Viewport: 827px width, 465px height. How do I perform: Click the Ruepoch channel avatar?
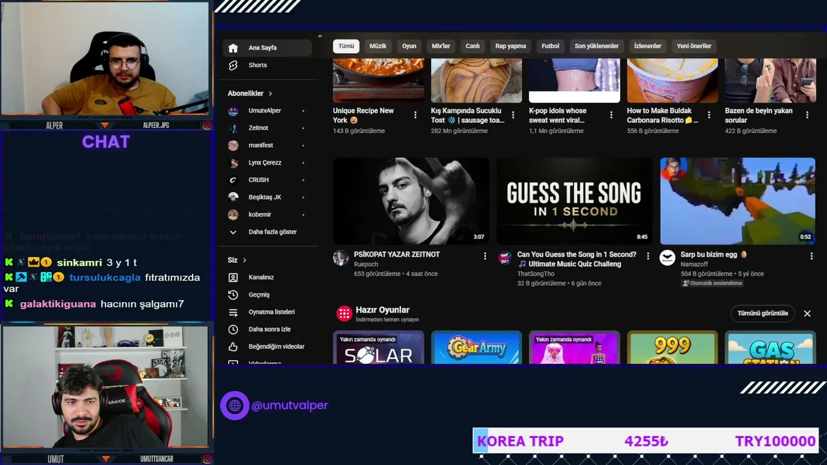tap(340, 258)
